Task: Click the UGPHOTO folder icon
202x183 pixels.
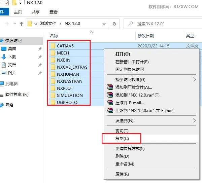Action: point(53,102)
